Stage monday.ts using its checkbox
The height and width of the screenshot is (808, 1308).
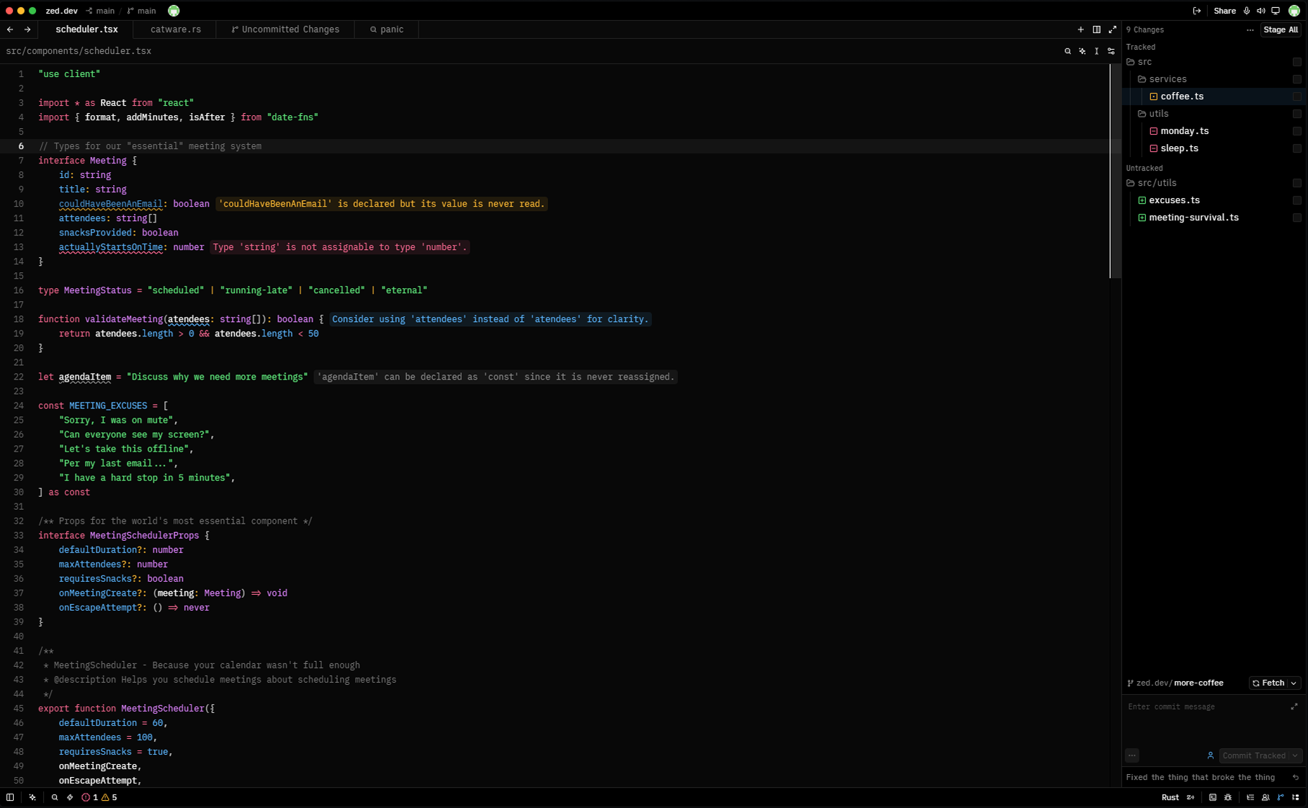pos(1297,131)
